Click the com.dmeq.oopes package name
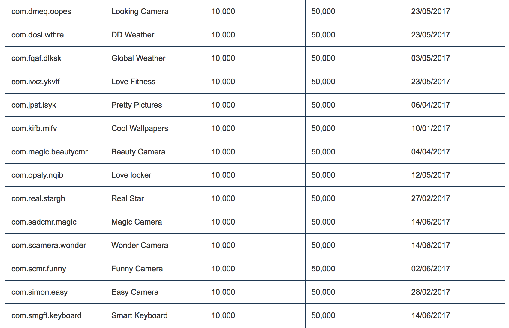 coord(41,12)
